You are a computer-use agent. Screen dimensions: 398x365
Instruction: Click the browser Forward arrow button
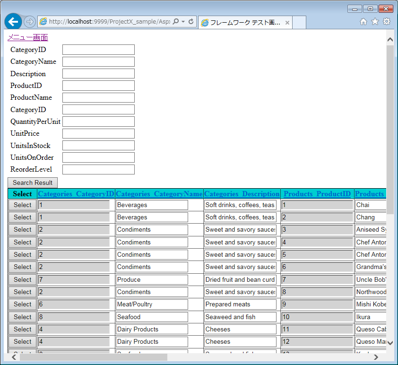29,22
